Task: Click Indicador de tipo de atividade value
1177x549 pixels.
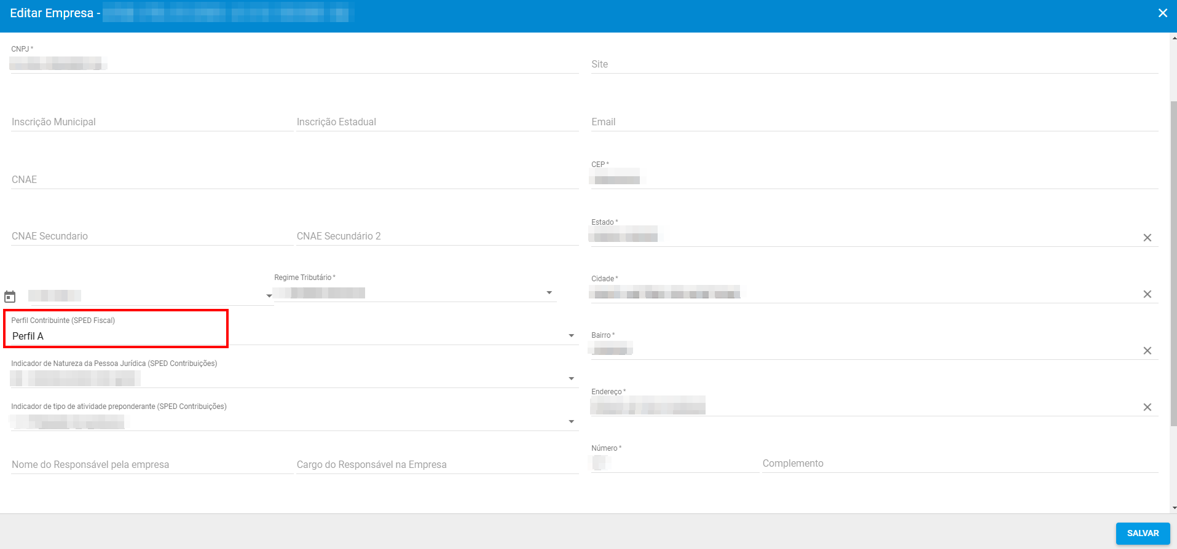Action: click(x=67, y=422)
